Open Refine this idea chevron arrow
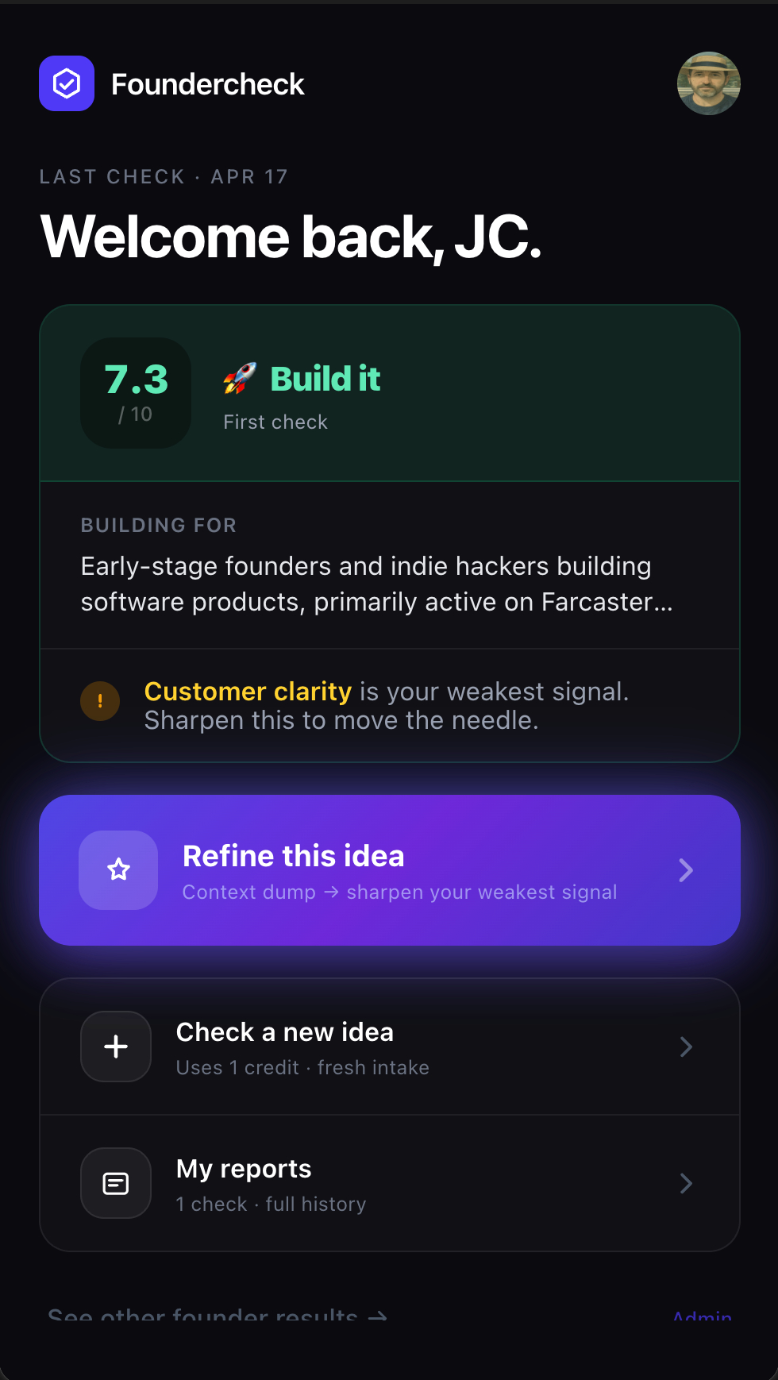The height and width of the screenshot is (1380, 778). coord(686,870)
